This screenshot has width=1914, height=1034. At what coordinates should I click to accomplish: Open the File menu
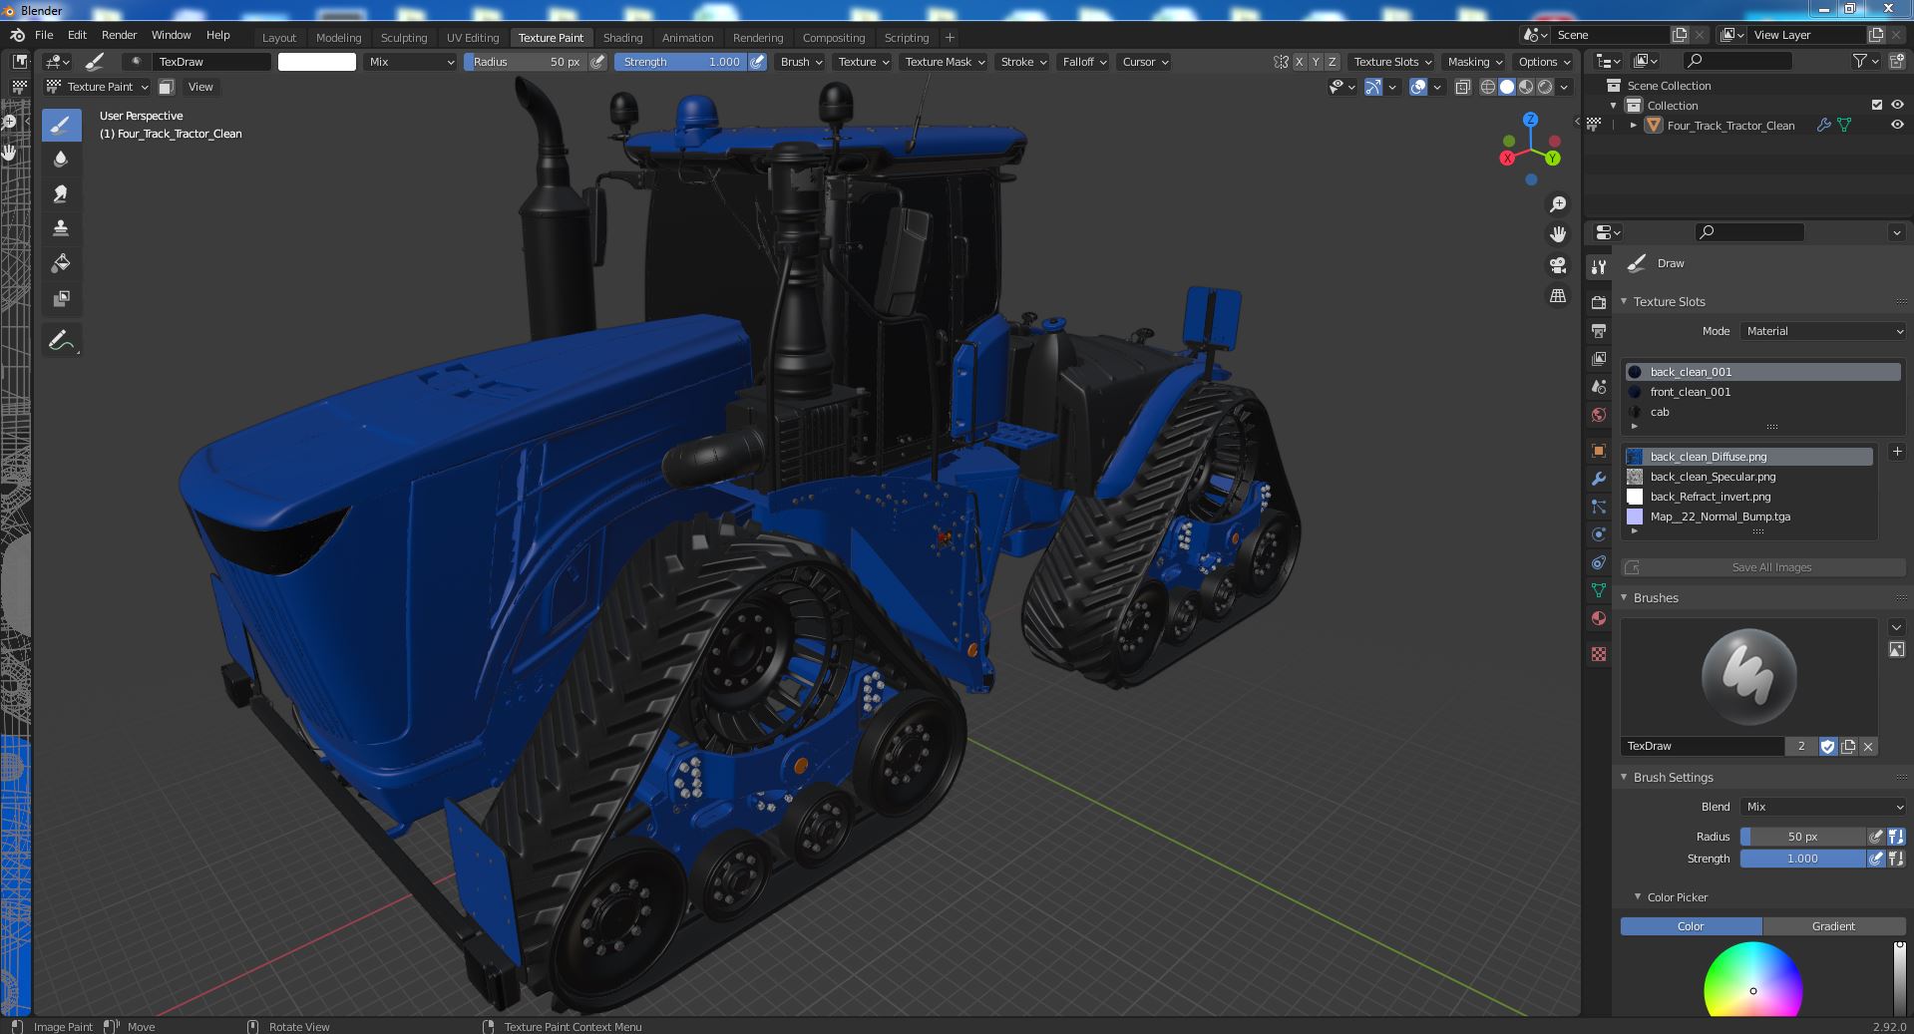44,35
